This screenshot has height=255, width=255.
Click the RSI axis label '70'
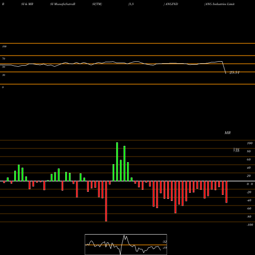tap(4, 59)
